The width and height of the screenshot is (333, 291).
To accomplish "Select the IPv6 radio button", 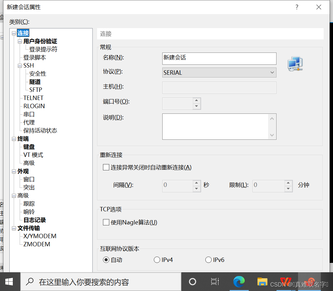I will 208,260.
